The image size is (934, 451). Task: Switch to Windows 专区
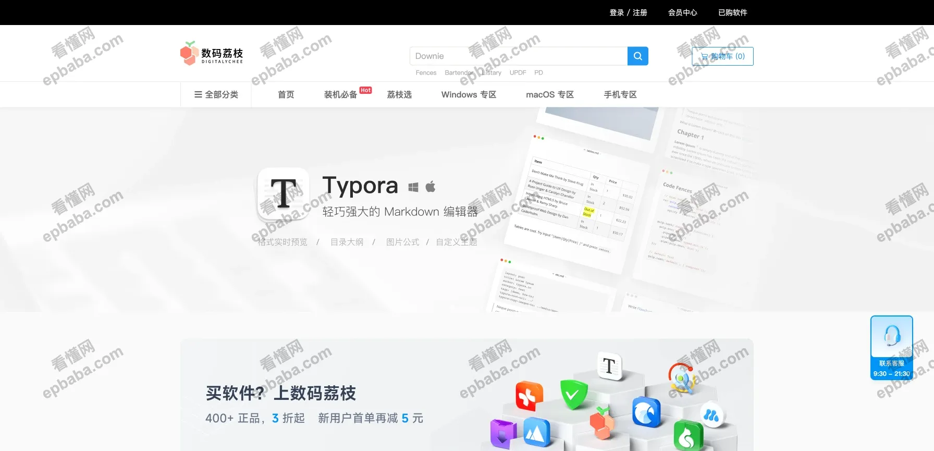click(x=469, y=95)
